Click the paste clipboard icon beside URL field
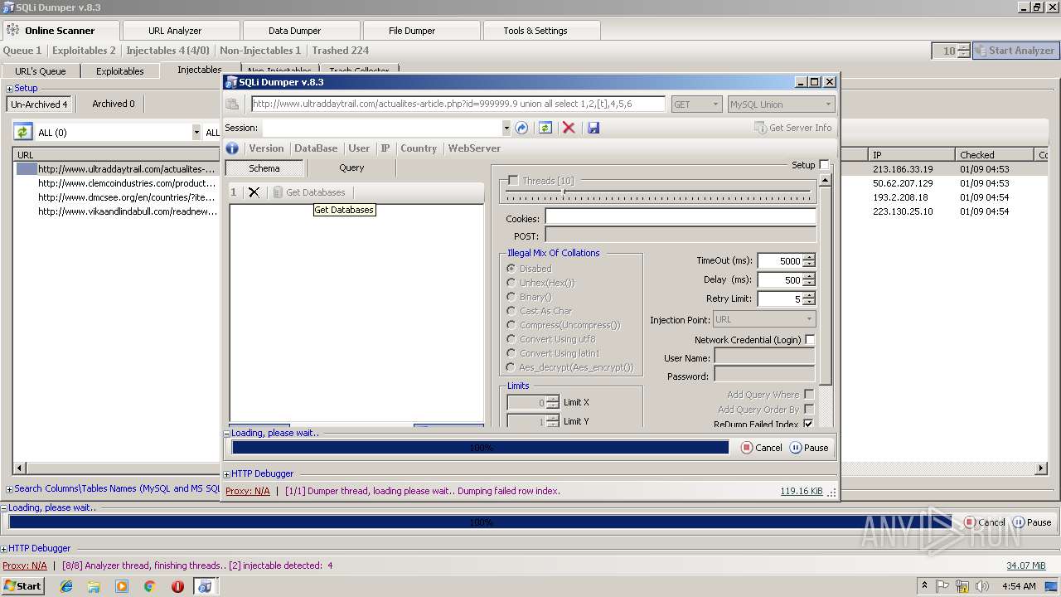 click(x=233, y=104)
